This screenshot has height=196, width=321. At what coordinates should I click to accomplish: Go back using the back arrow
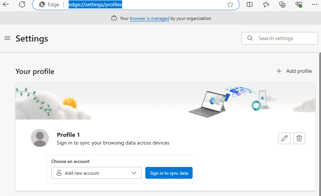[x=6, y=4]
